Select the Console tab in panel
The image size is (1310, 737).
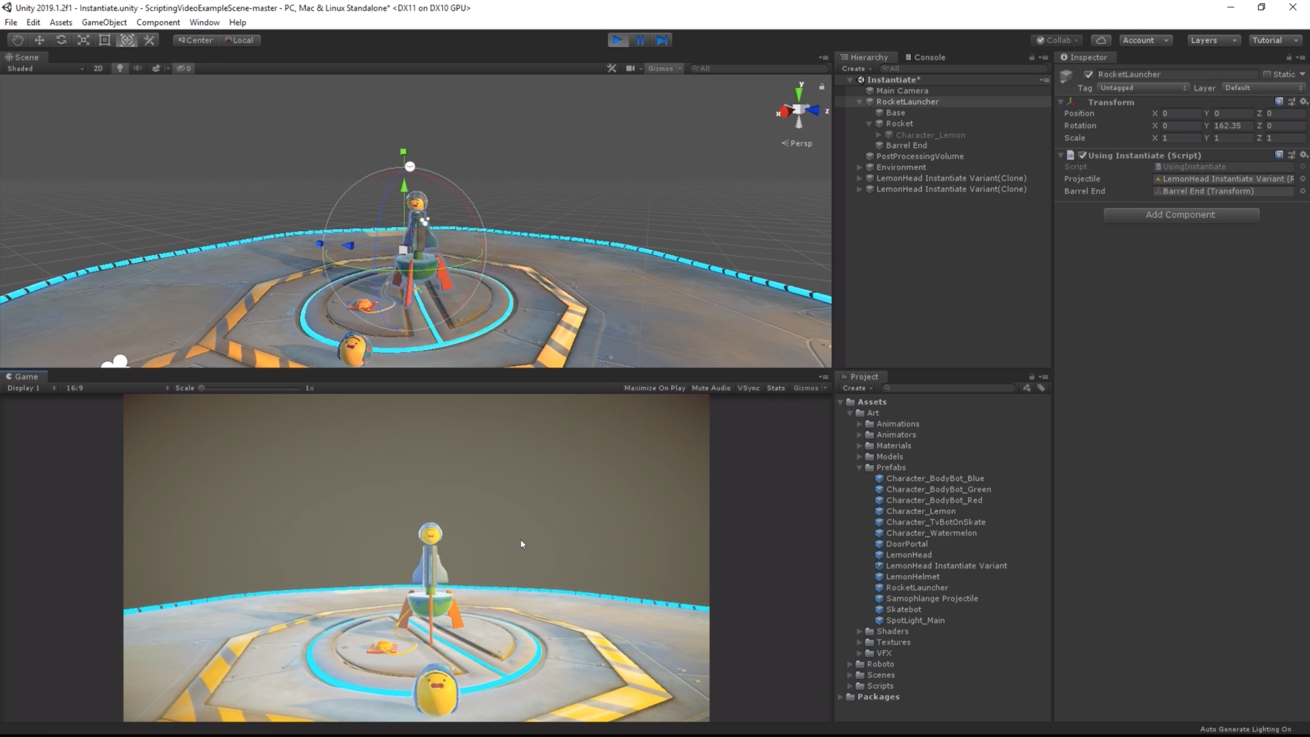[x=929, y=57]
